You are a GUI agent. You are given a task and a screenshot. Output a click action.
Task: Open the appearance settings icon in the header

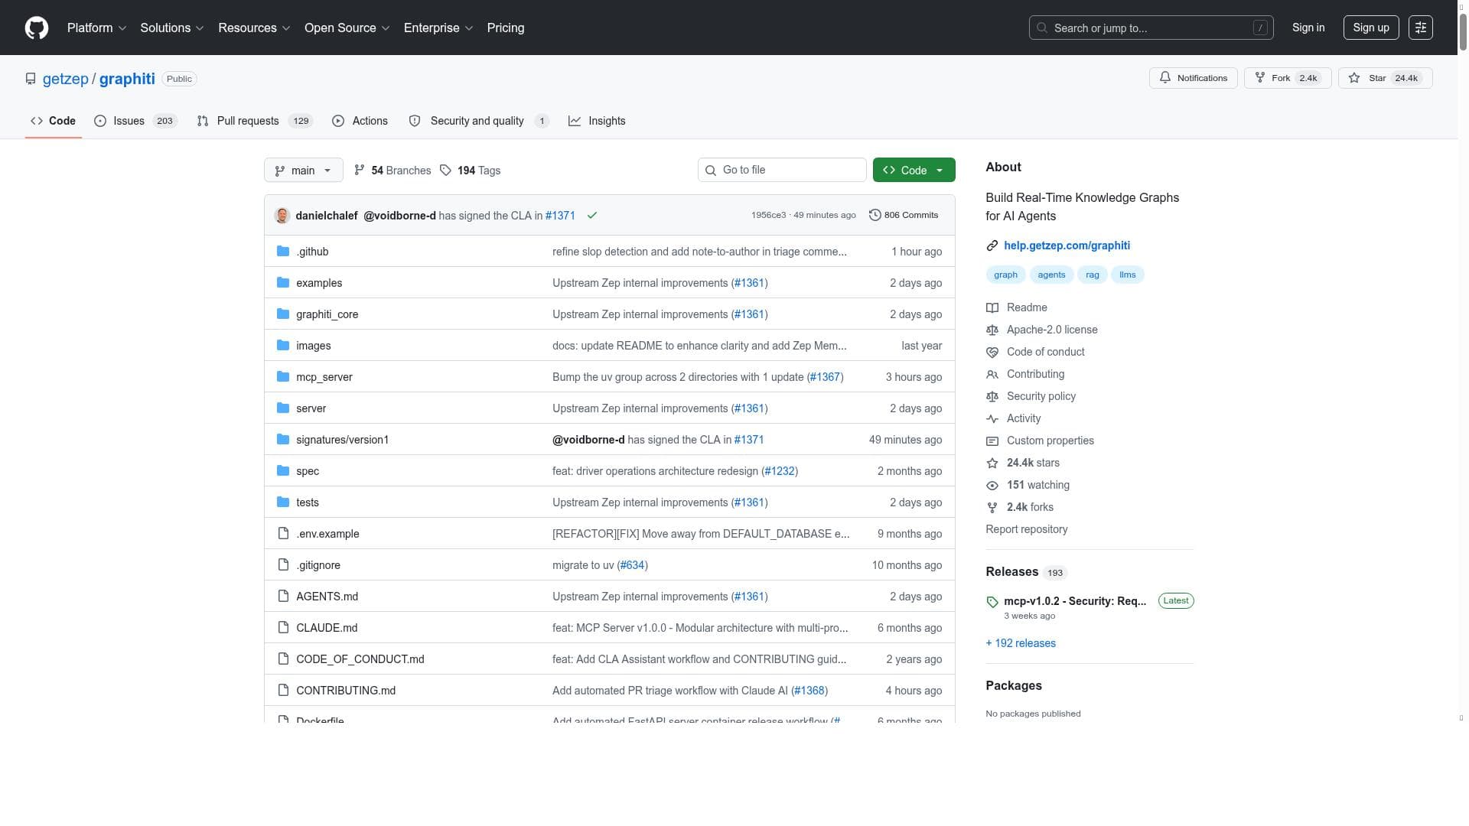(1420, 28)
